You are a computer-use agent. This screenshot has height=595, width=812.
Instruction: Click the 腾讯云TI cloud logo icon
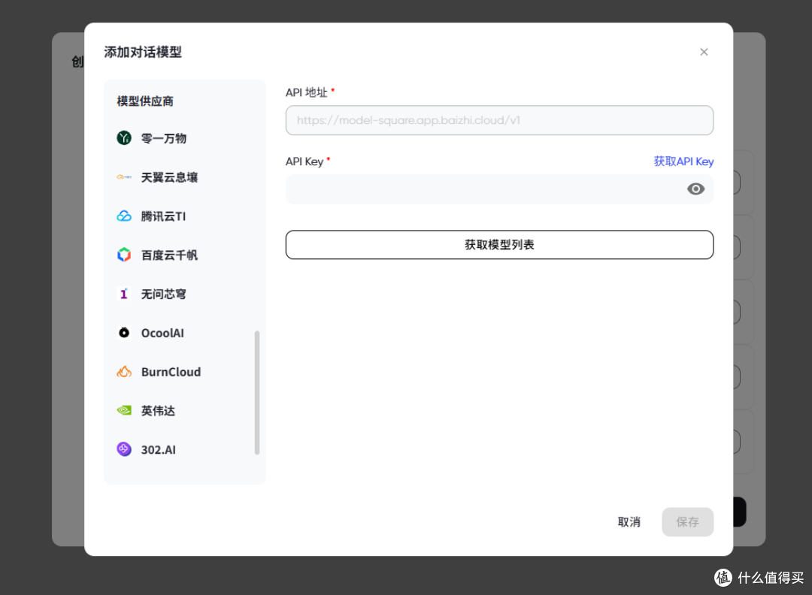click(x=124, y=216)
